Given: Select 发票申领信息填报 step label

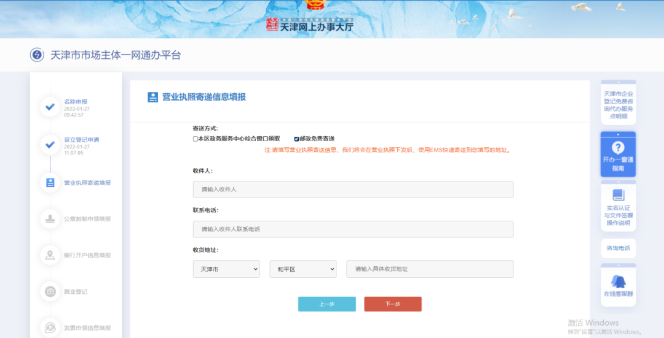Looking at the screenshot, I should coord(88,328).
